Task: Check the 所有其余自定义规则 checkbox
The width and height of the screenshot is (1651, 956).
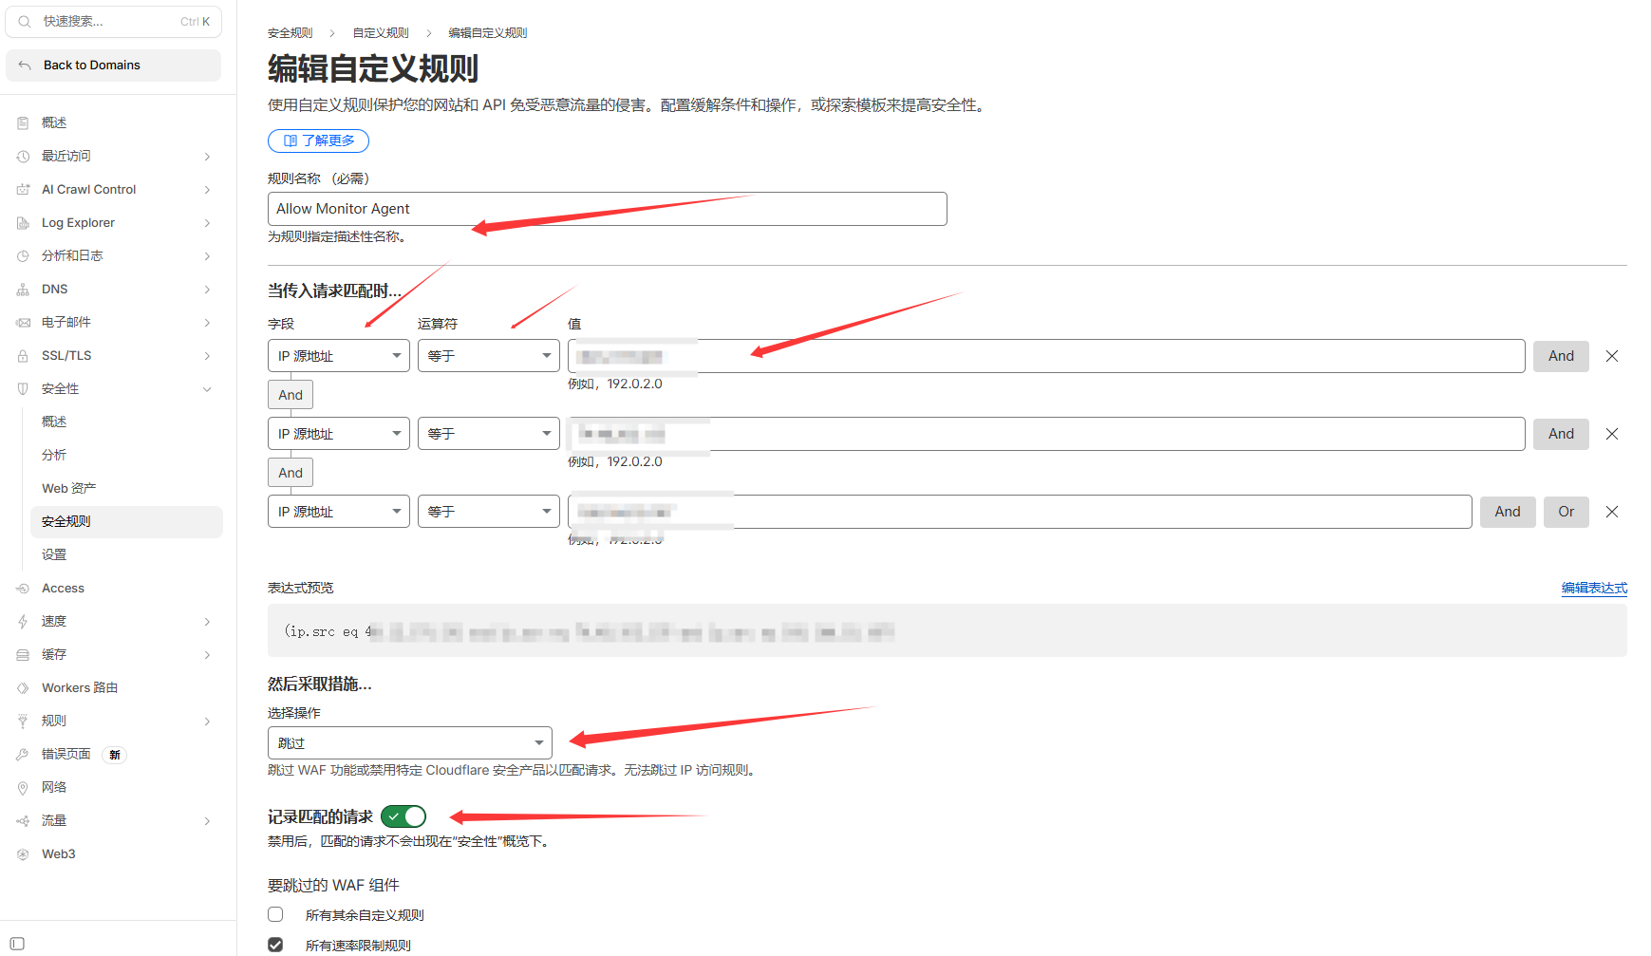Action: click(x=275, y=914)
